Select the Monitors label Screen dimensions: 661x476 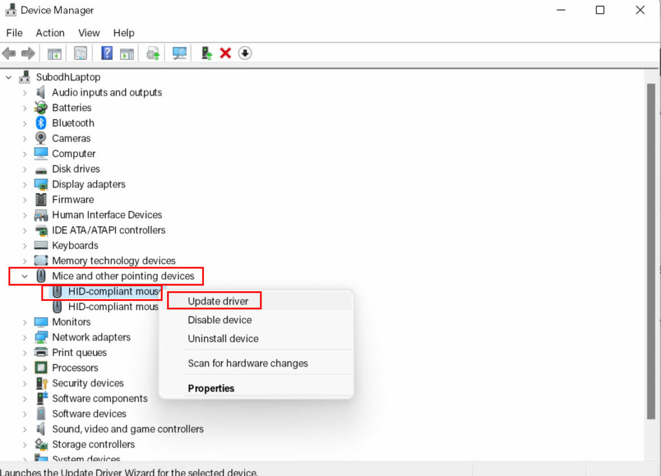point(71,322)
